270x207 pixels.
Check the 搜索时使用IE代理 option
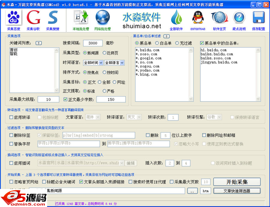[130, 182]
